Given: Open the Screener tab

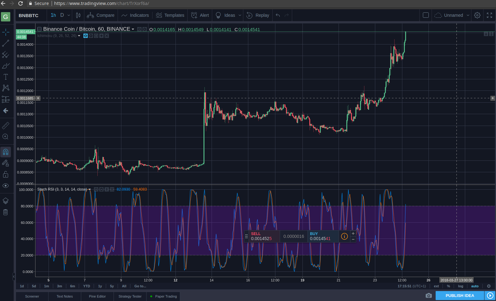Looking at the screenshot, I should [x=32, y=296].
